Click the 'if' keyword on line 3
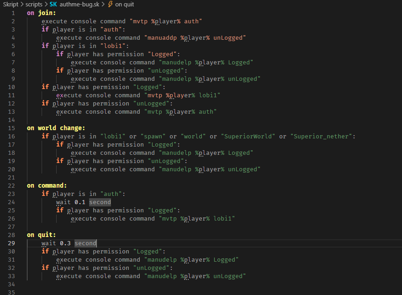Viewport: 402px width, 295px height. coord(45,30)
